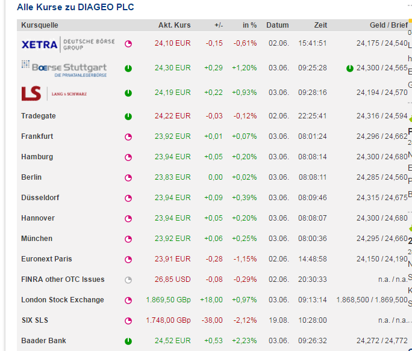This screenshot has width=412, height=351.
Task: Click the percent change +2,23%
Action: coord(245,341)
